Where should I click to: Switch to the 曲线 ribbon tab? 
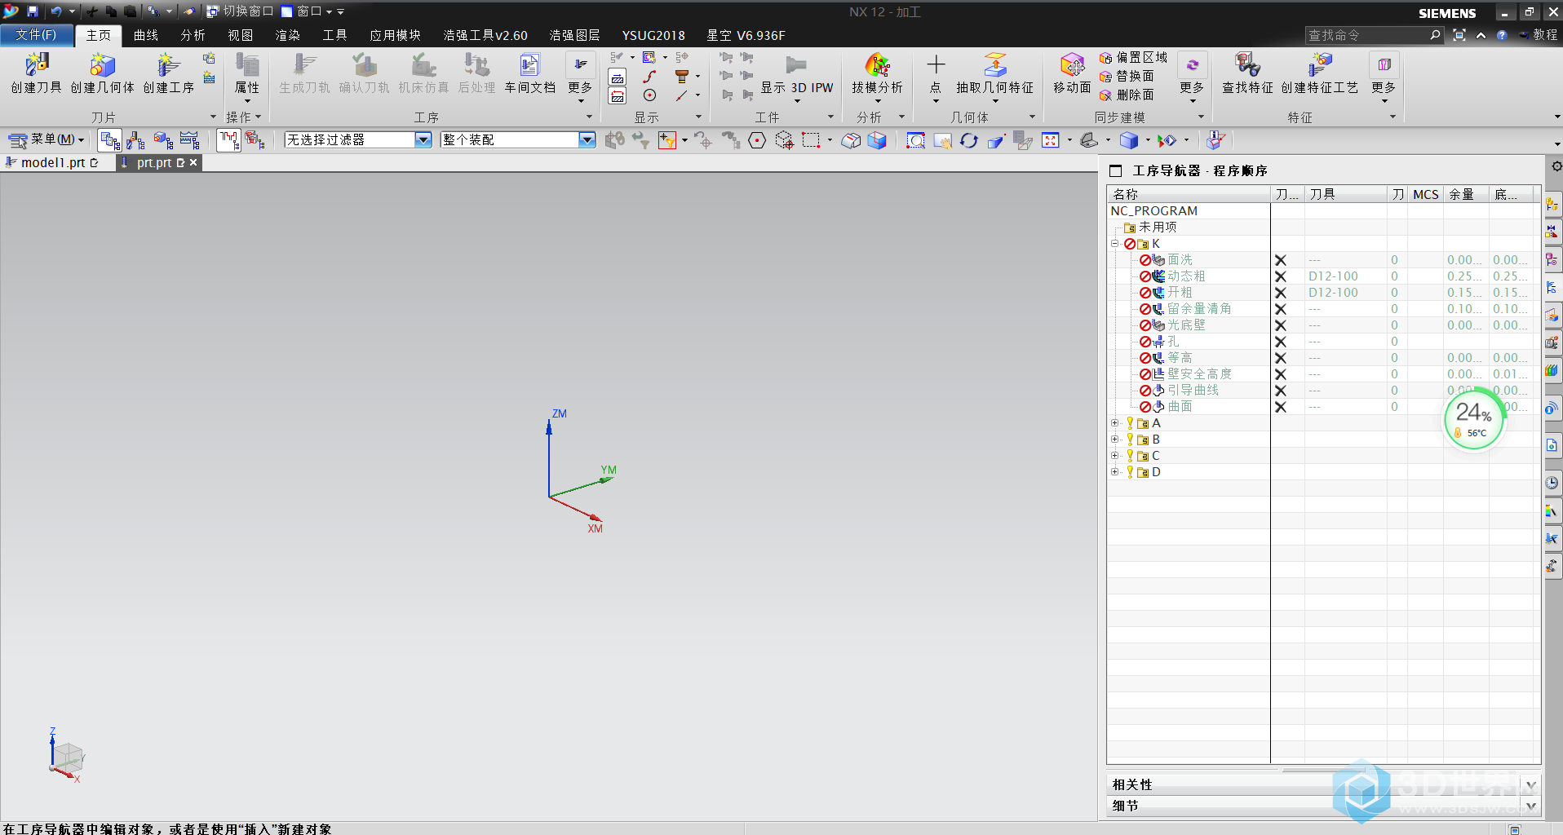click(146, 35)
